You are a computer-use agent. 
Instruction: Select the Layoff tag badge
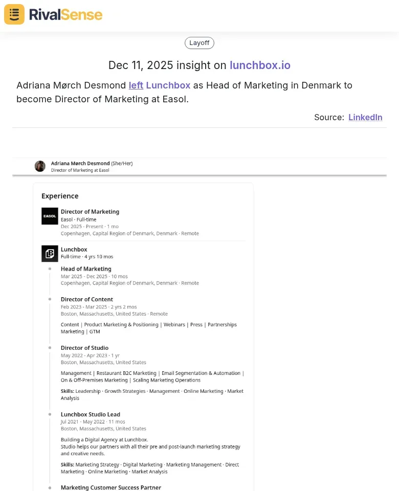[199, 43]
